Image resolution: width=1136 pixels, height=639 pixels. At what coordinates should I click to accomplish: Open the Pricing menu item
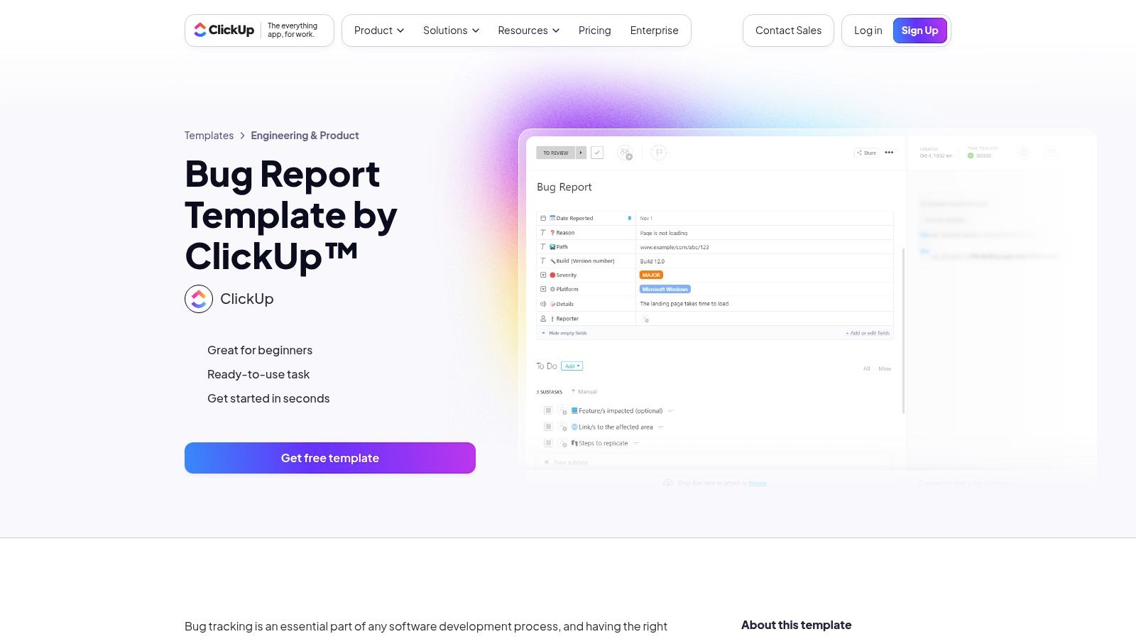(x=594, y=31)
